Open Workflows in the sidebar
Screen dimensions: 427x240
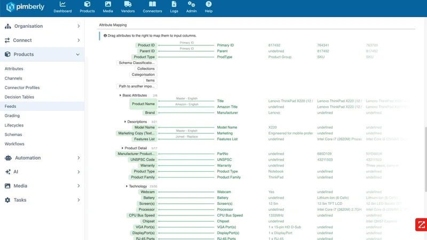pos(14,144)
